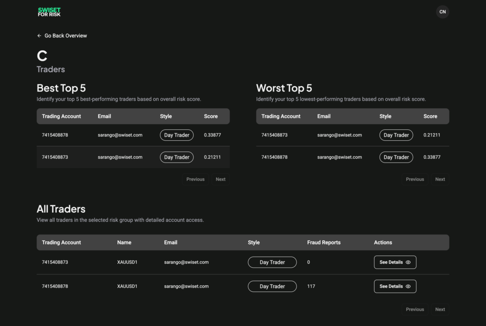Select sarango@swiset.com in Worst Top 5 first row

click(x=339, y=135)
